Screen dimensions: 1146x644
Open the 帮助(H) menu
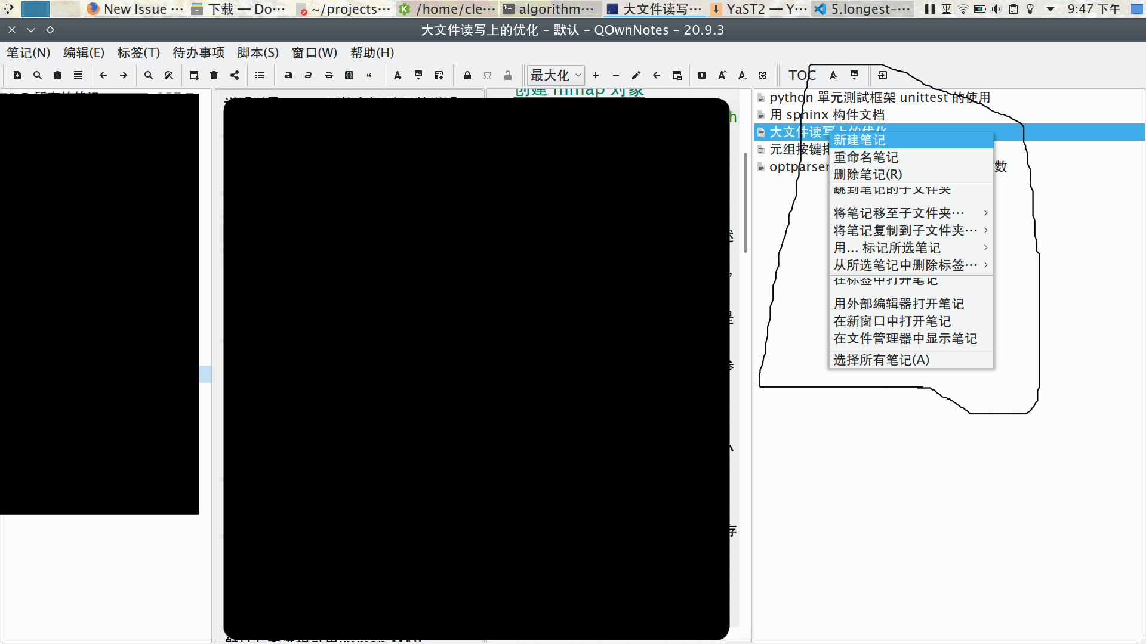372,52
